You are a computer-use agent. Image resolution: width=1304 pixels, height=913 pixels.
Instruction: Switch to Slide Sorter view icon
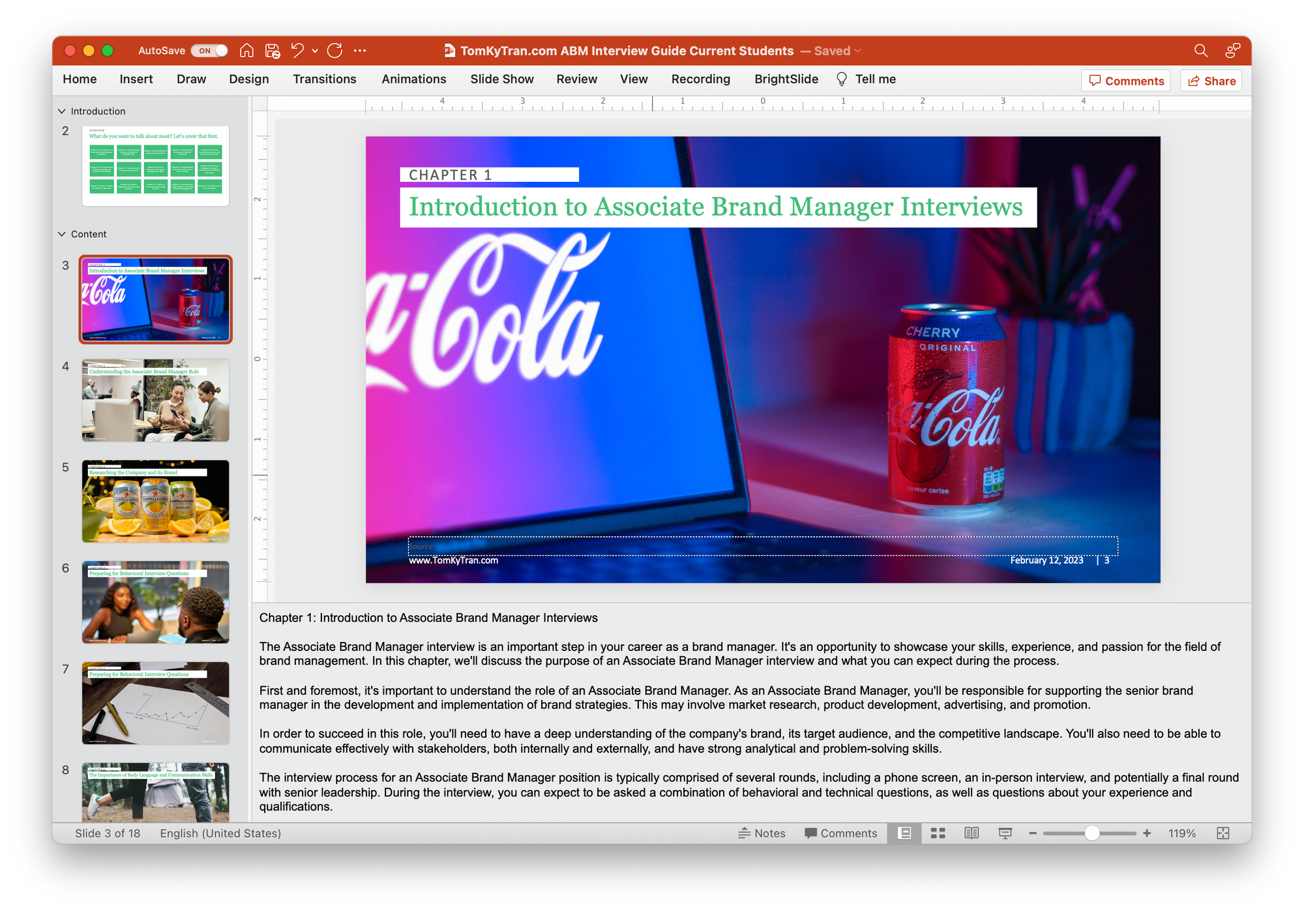click(x=938, y=833)
